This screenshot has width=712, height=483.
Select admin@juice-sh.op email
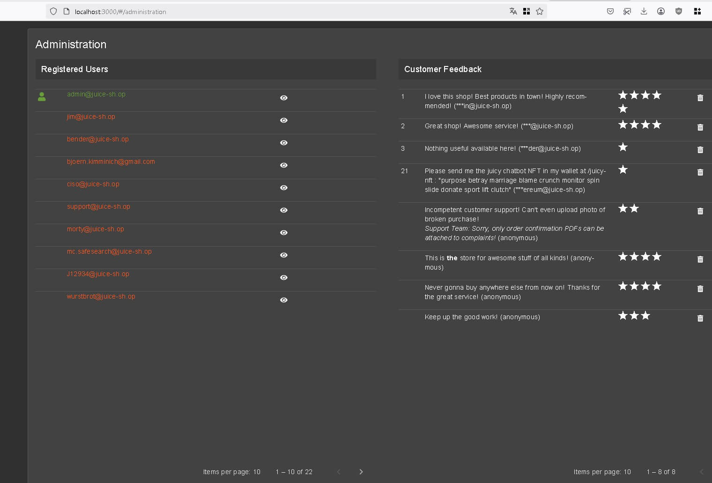click(96, 94)
